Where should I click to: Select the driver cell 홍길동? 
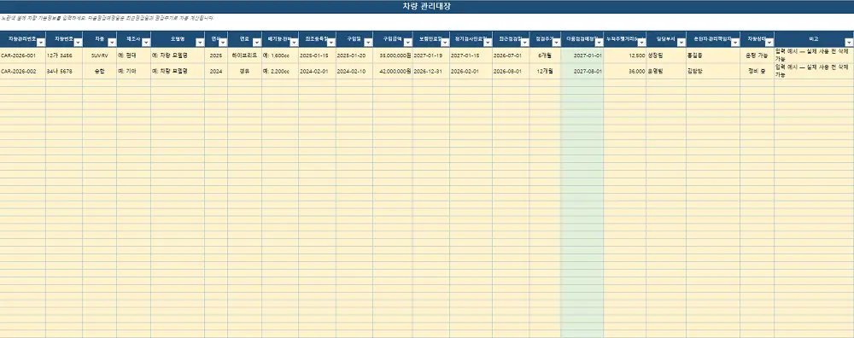(713, 55)
